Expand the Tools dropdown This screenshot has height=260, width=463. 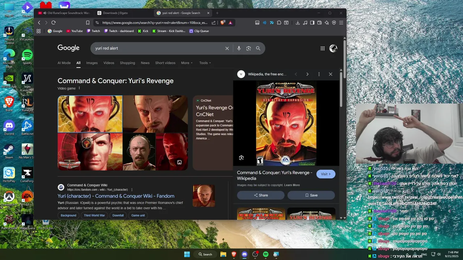[x=205, y=63]
